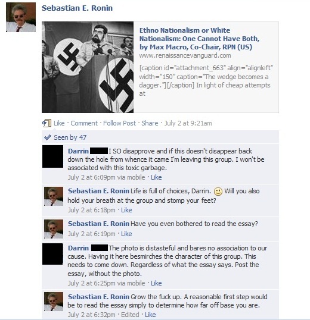Click Like under the main post
Screen dimensions: 310x320
(x=59, y=123)
